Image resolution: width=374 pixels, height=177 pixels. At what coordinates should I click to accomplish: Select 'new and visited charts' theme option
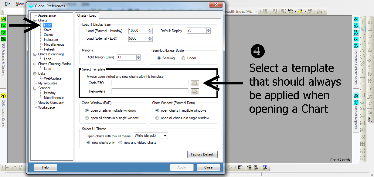(120, 143)
